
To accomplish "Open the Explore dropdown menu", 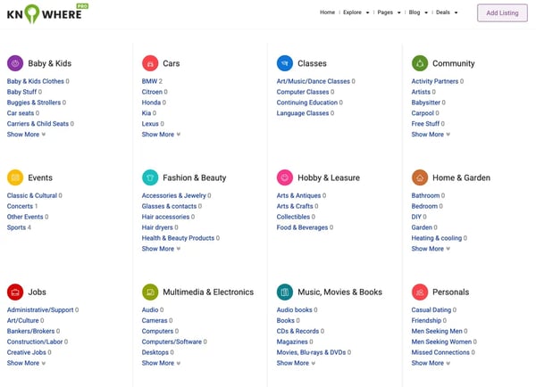I will (x=357, y=12).
